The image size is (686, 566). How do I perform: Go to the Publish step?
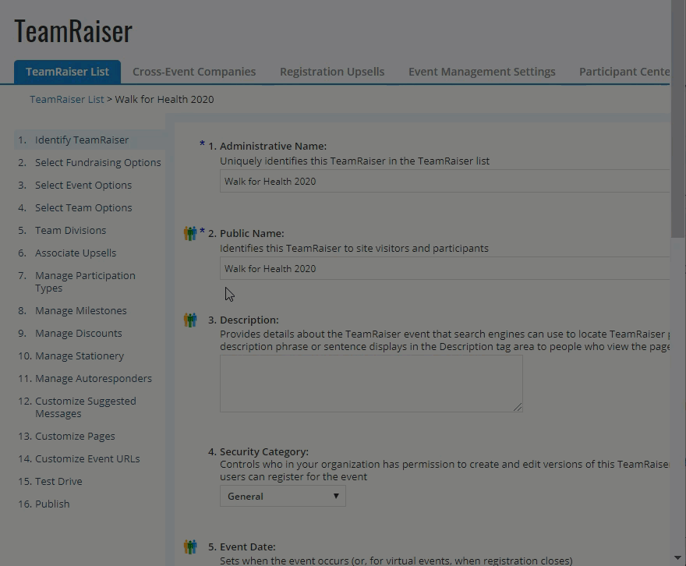pyautogui.click(x=52, y=504)
